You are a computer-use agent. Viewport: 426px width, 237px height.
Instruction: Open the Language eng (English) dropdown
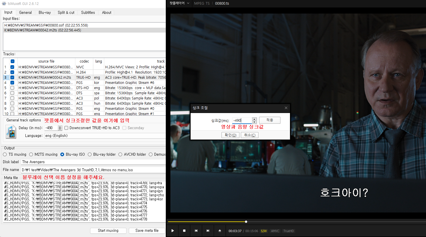tap(105, 136)
